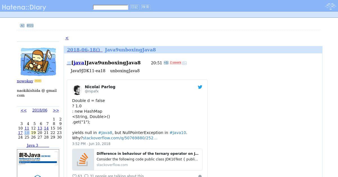Open calendar day 14
338x177 pixels.
46,128
